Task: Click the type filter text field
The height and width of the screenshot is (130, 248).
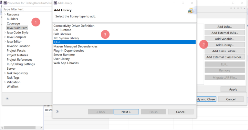Action: tap(26, 9)
